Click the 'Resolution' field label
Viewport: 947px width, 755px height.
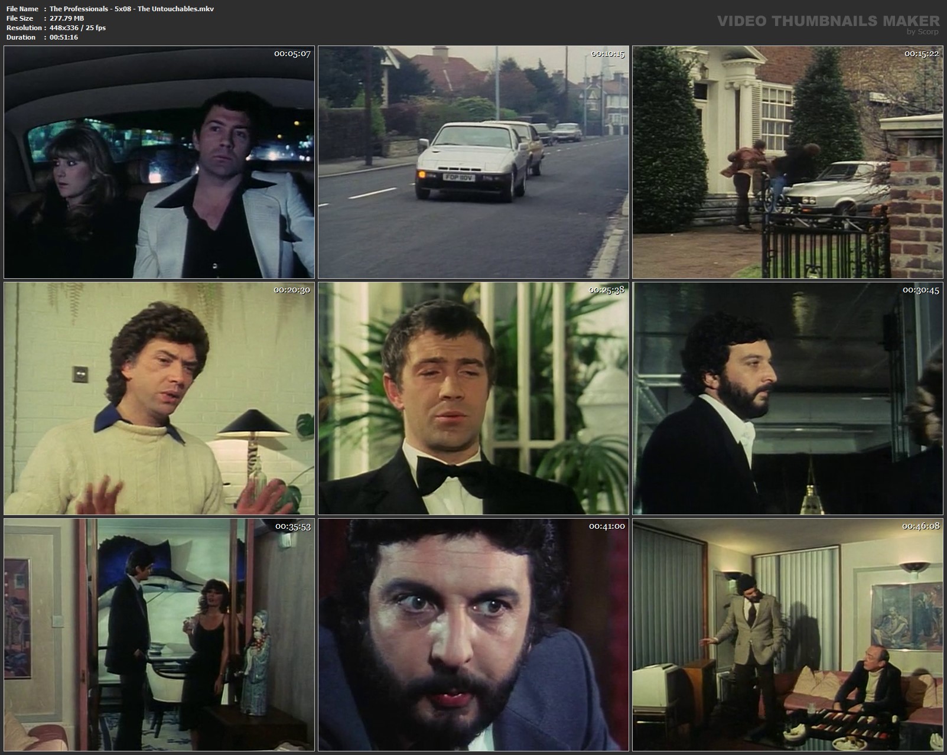point(24,28)
